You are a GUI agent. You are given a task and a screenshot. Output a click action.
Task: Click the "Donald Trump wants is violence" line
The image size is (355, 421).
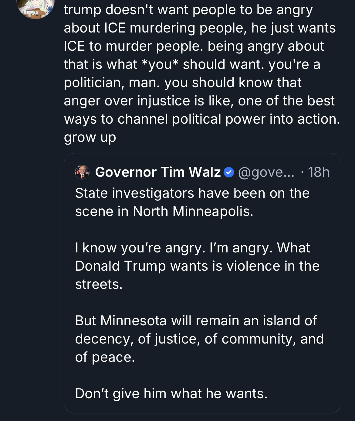(x=197, y=266)
